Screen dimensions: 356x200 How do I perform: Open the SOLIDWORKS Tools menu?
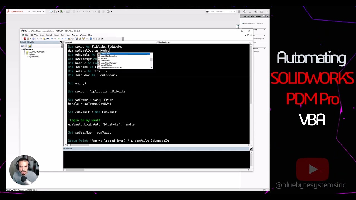click(39, 12)
